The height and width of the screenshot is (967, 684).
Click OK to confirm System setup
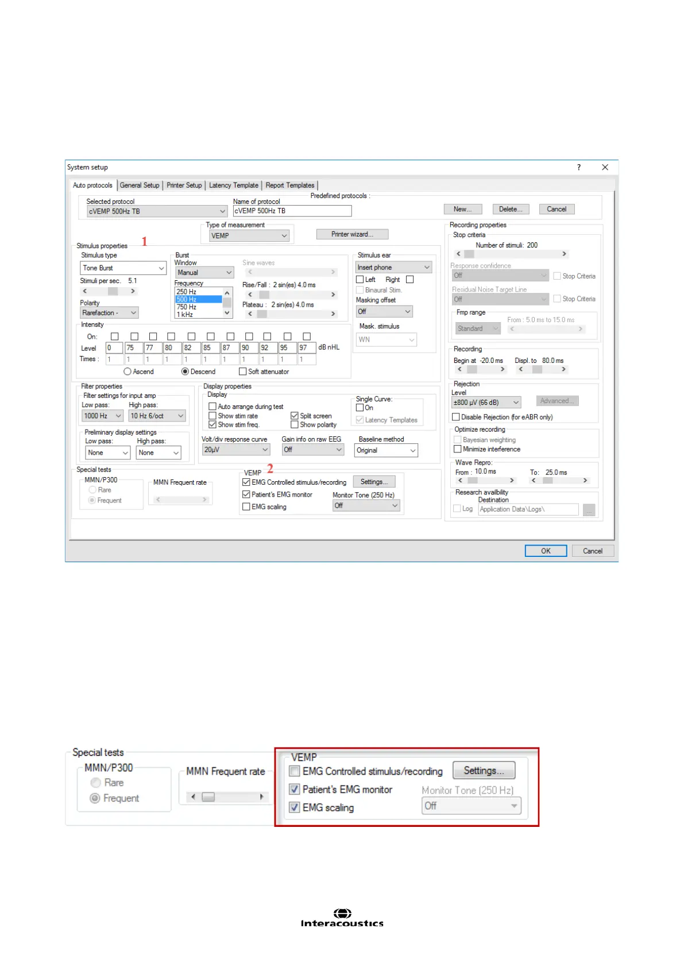546,551
